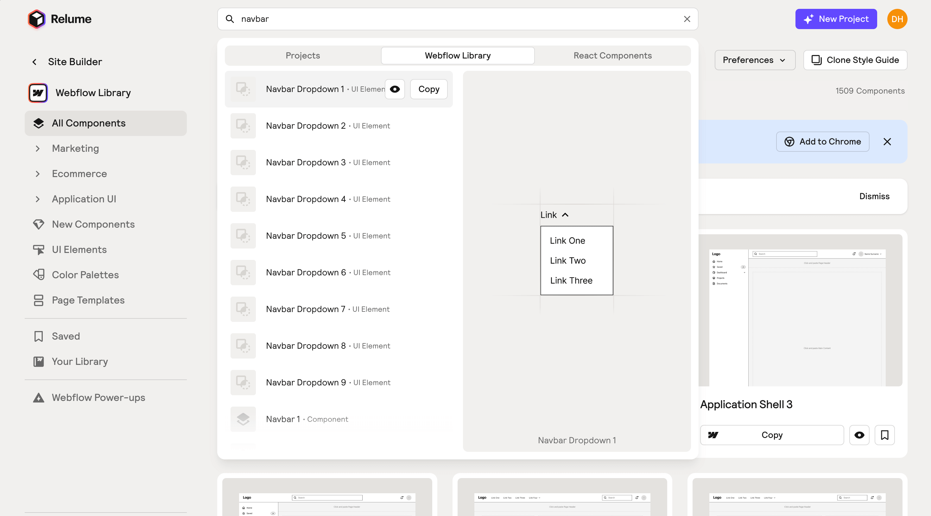Open Application Shell 3 thumbnail

tap(800, 310)
